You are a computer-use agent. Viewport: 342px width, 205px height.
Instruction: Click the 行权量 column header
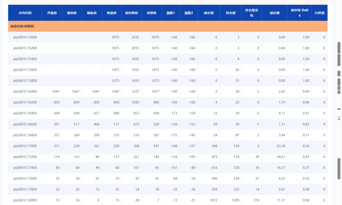320,13
